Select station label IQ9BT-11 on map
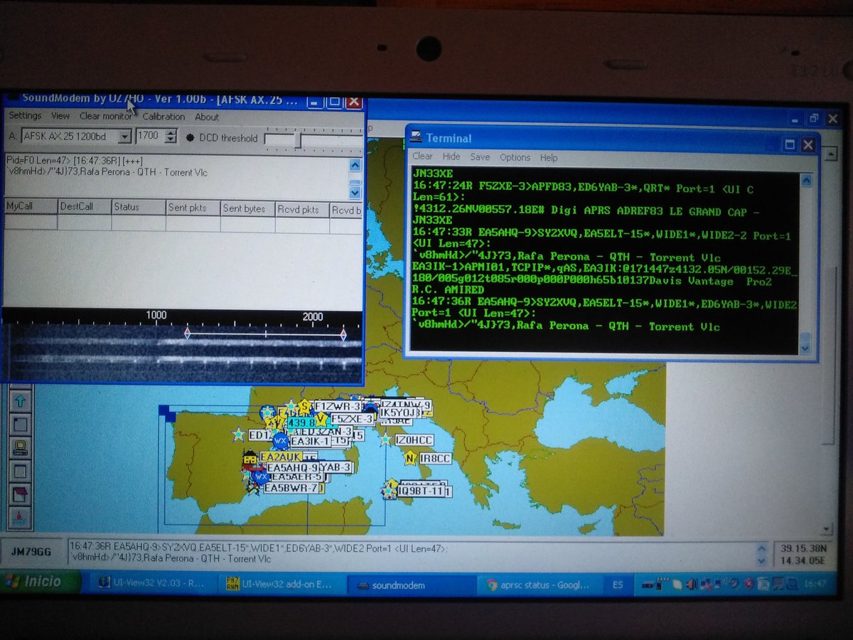Image resolution: width=853 pixels, height=640 pixels. (x=422, y=491)
